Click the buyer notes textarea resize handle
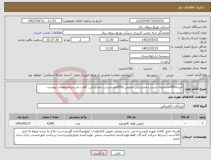The width and height of the screenshot is (211, 160). pyautogui.click(x=15, y=143)
